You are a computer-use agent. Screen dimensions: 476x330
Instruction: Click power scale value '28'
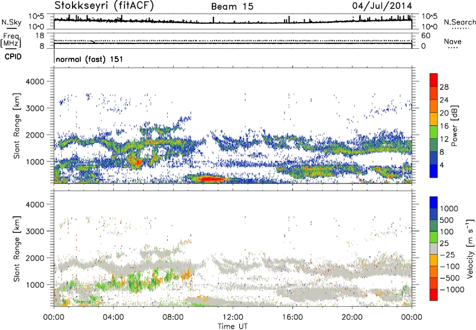click(444, 87)
